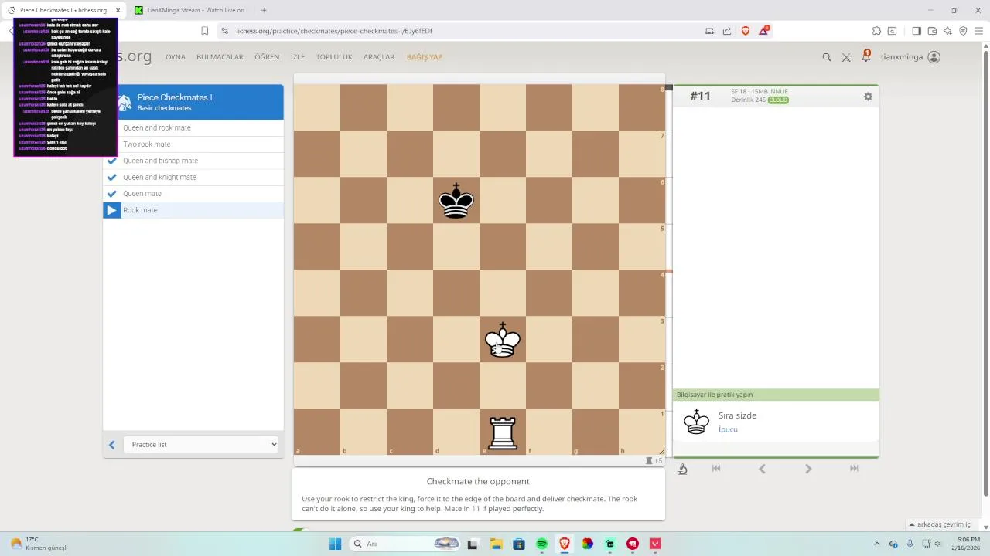This screenshot has width=990, height=556.
Task: Toggle the browser sidebar panel icon
Action: 917,31
